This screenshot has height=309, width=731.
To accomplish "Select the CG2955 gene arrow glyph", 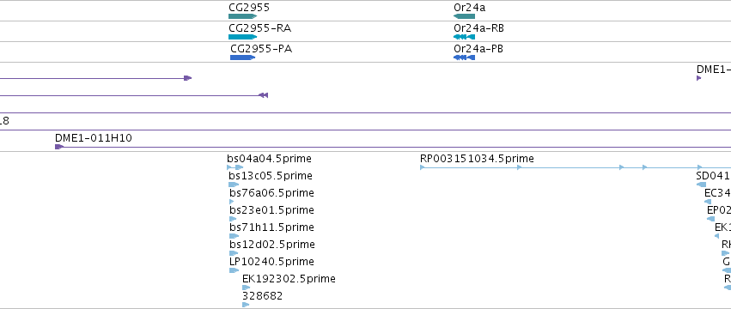I will coord(242,16).
